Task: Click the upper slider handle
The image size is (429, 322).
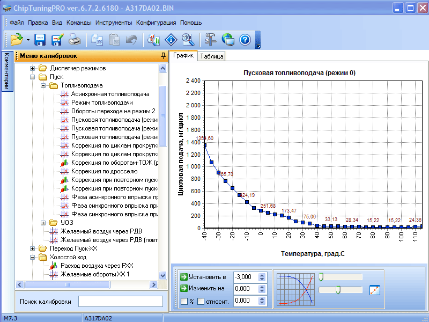Action: 321,277
